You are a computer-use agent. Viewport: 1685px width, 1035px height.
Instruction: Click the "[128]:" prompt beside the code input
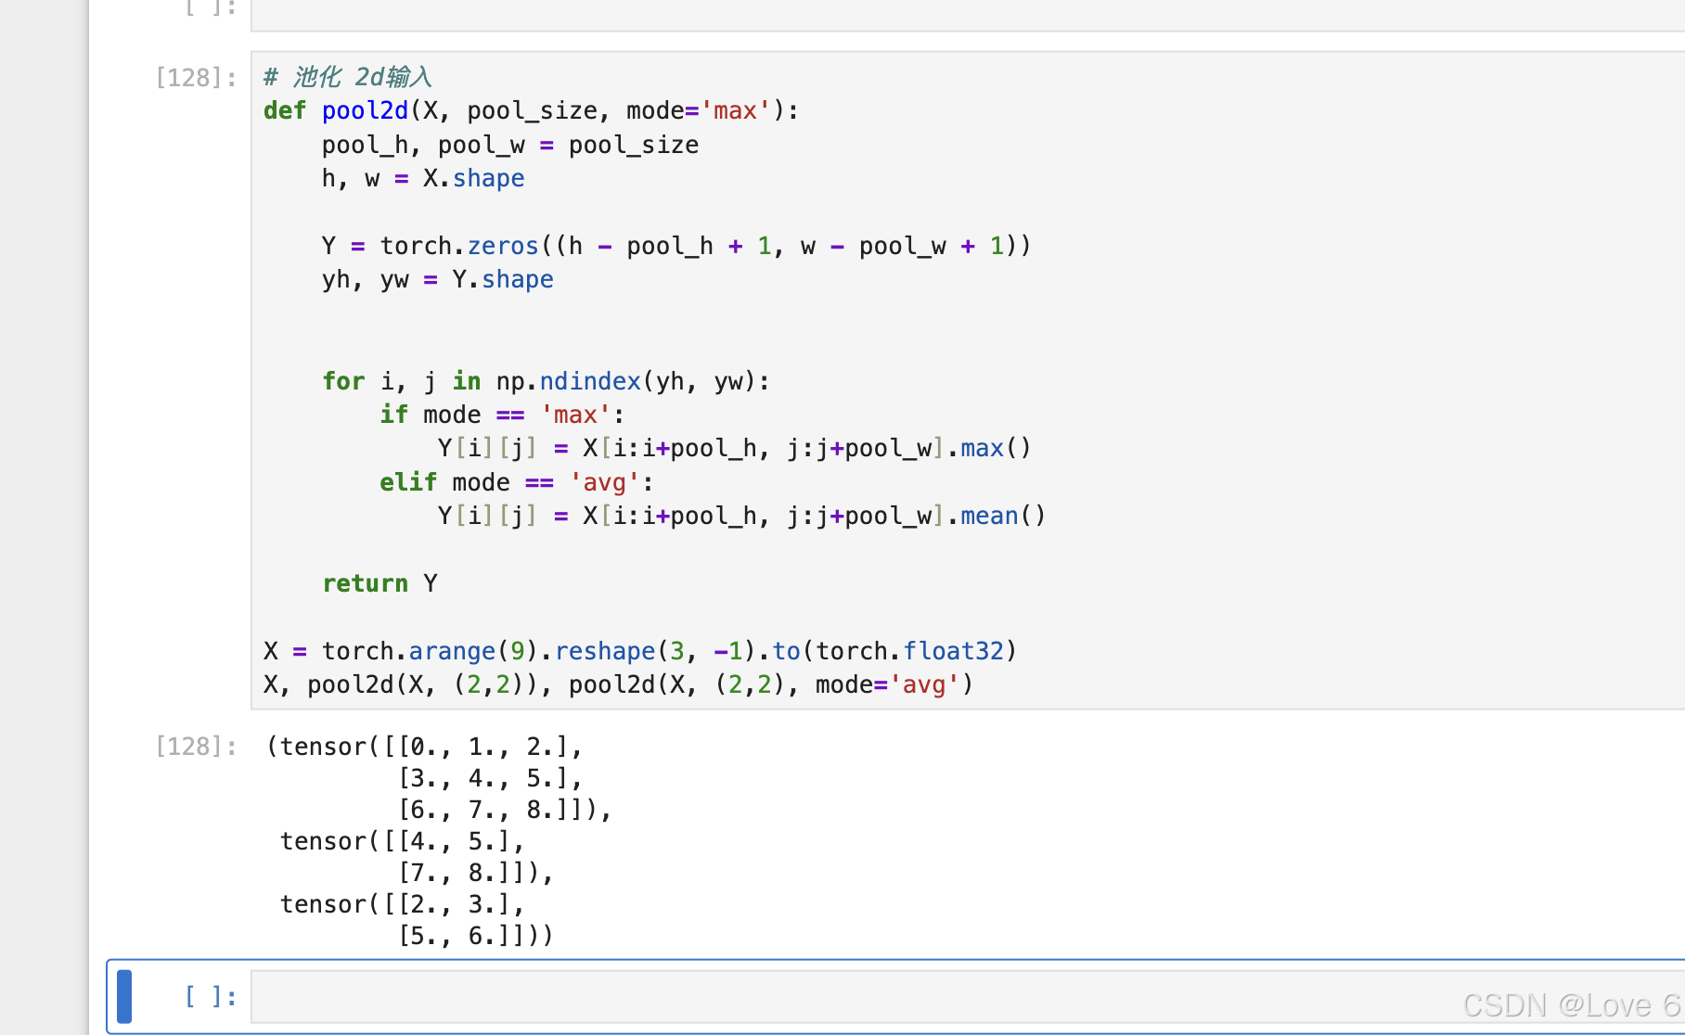196,77
